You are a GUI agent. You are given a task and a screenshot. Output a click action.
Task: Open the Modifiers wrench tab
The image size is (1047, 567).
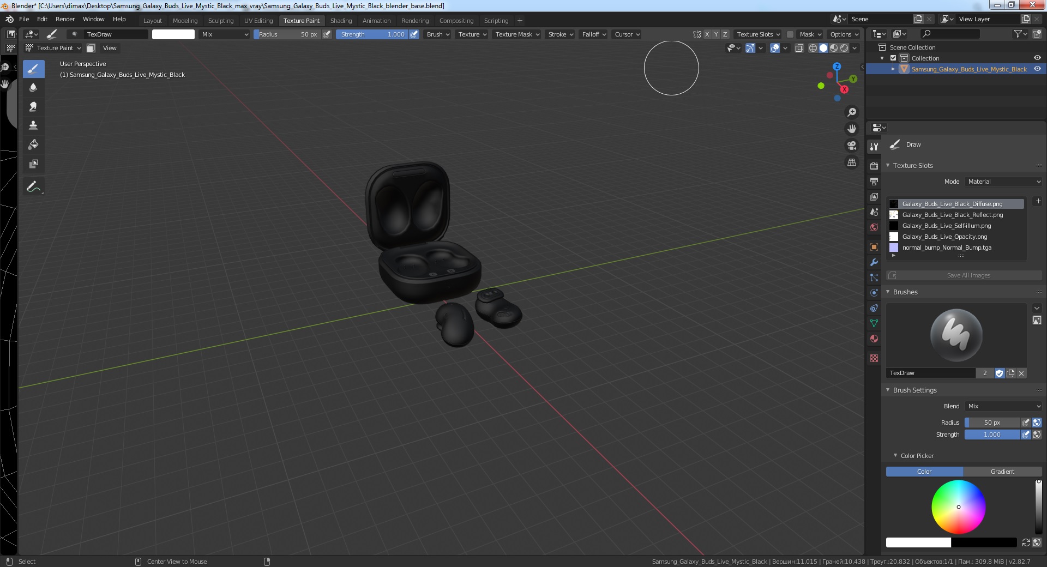point(874,262)
